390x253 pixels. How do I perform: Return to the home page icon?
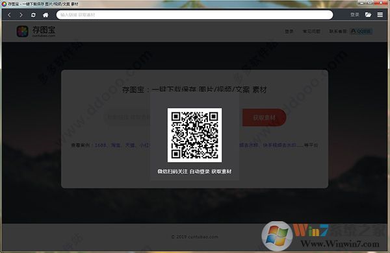click(45, 15)
